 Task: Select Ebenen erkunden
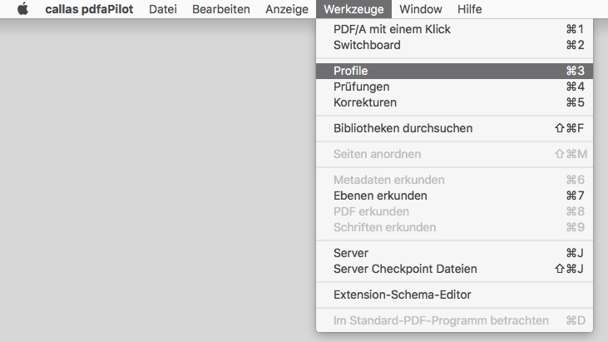[454, 196]
